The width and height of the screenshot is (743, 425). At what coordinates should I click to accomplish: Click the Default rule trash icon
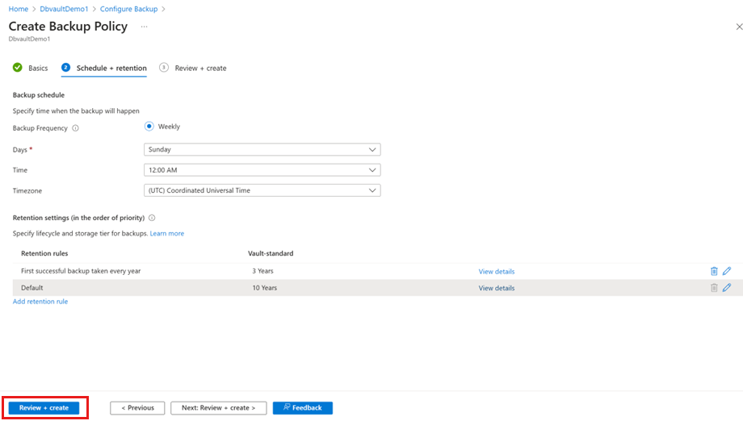[714, 288]
